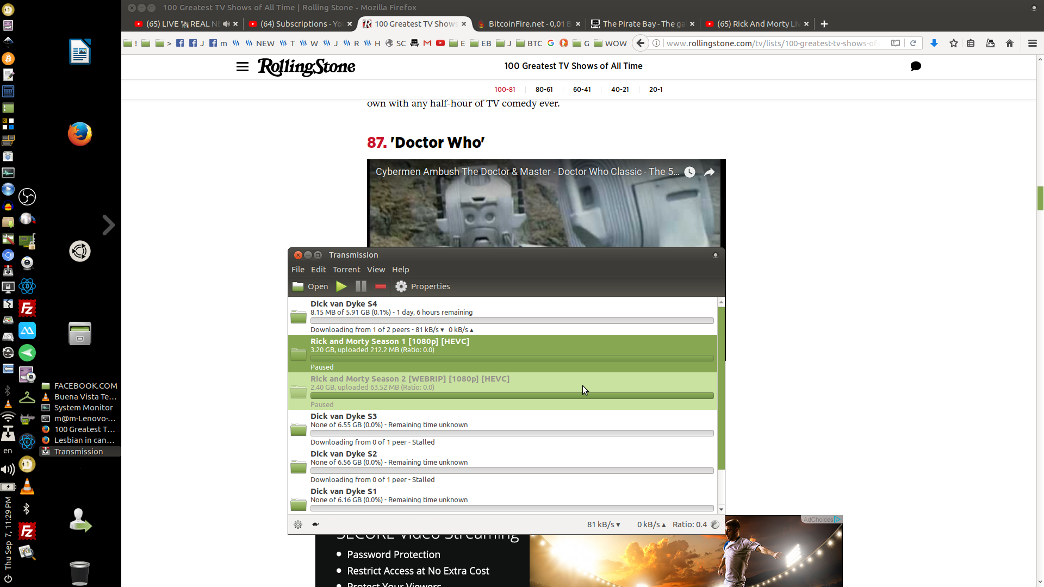Click the Ratio statistics icon in Transmission
The width and height of the screenshot is (1044, 587).
point(715,524)
